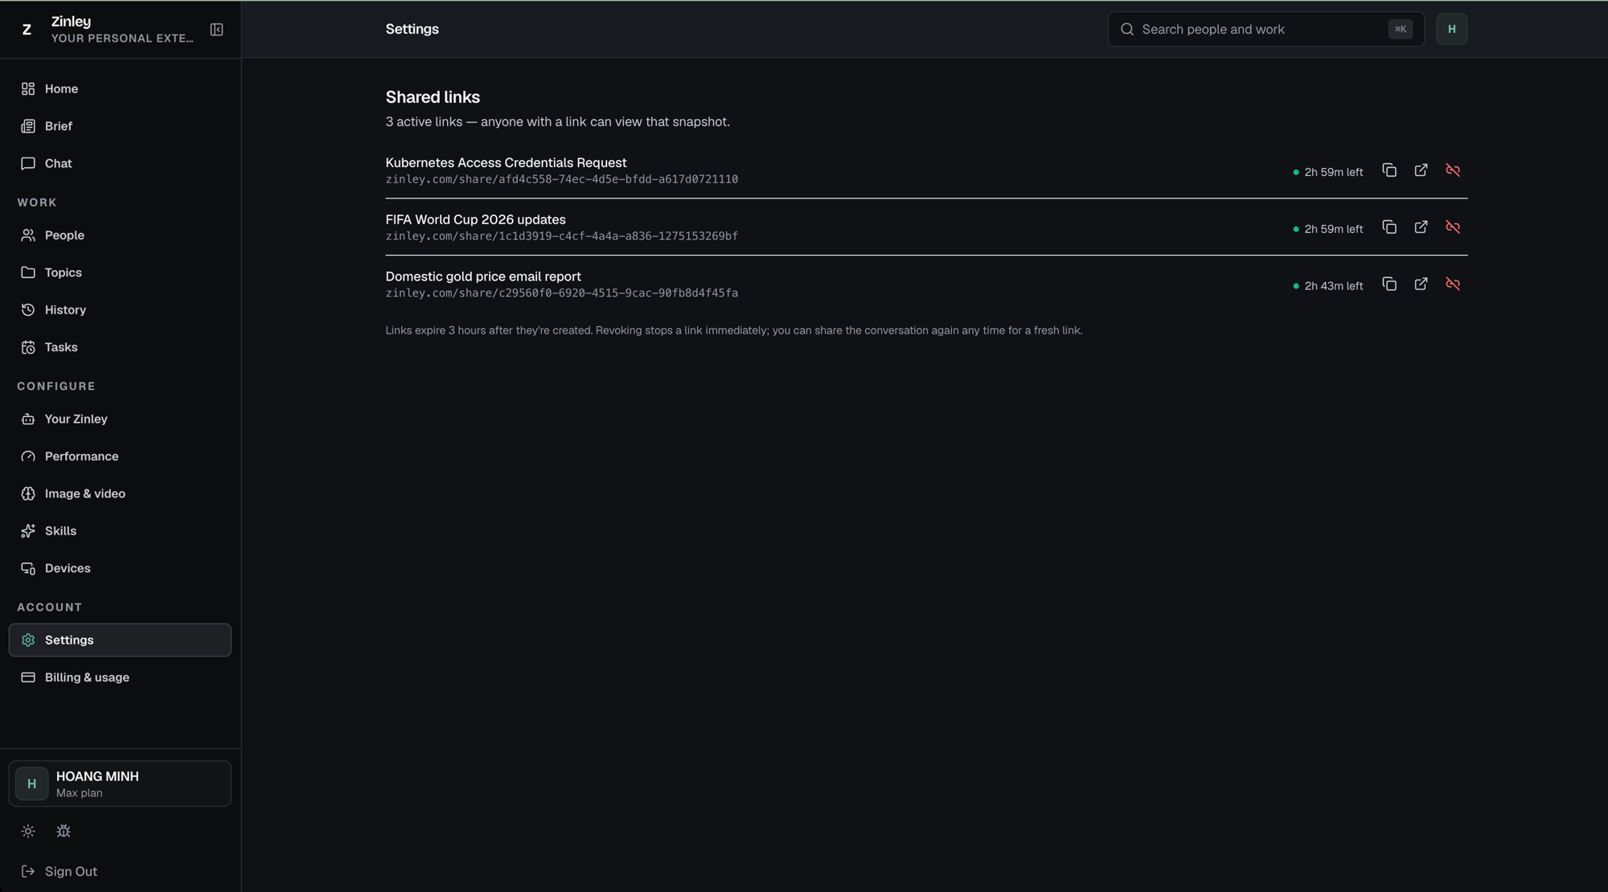This screenshot has height=892, width=1608.
Task: Open Image & video settings
Action: click(x=120, y=493)
